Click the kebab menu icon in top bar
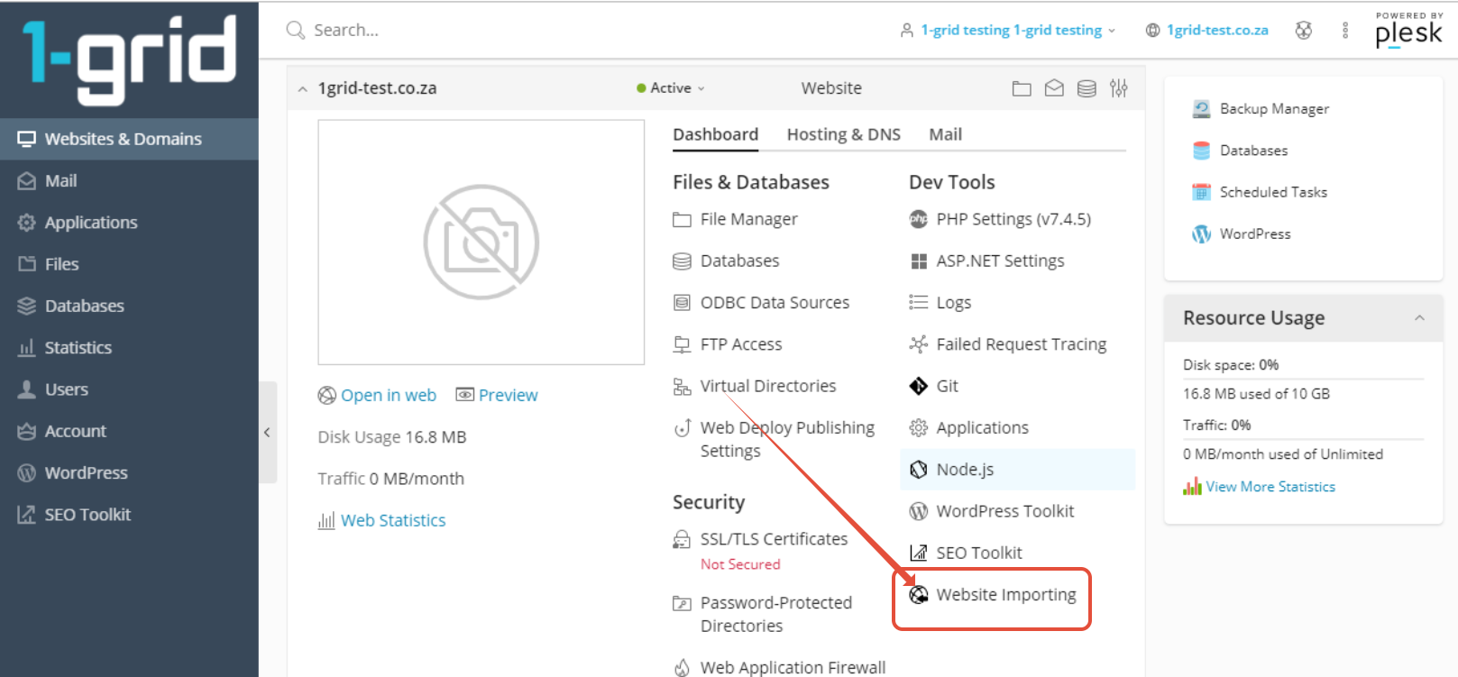This screenshot has height=677, width=1458. [x=1345, y=31]
